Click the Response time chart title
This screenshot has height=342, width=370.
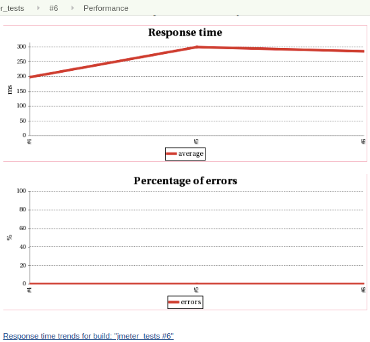pos(185,32)
